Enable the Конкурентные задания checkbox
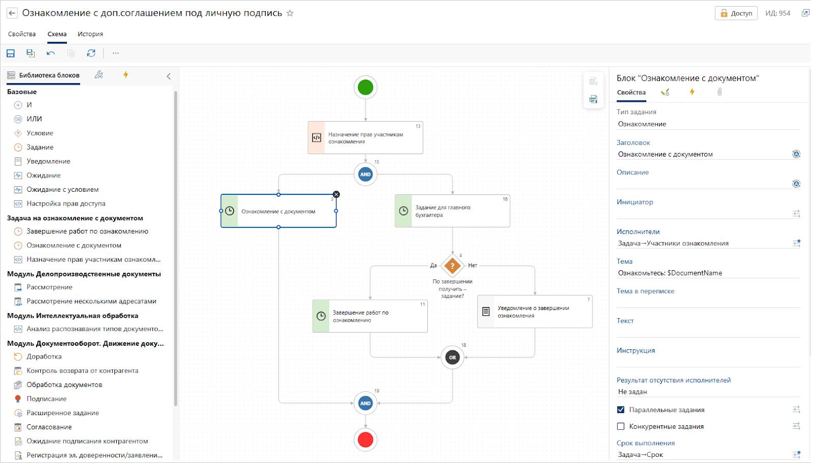The width and height of the screenshot is (814, 463). click(x=621, y=426)
